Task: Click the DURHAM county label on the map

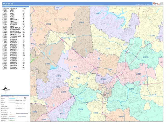Action: click(61, 19)
